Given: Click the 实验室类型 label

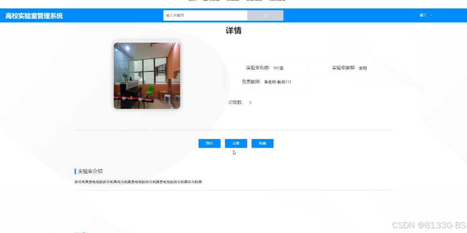Looking at the screenshot, I should (x=344, y=68).
